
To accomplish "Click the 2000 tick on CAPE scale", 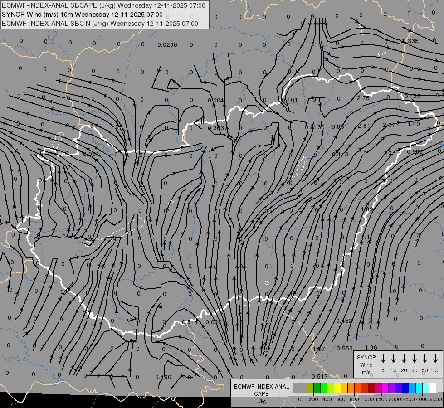I will (395, 399).
